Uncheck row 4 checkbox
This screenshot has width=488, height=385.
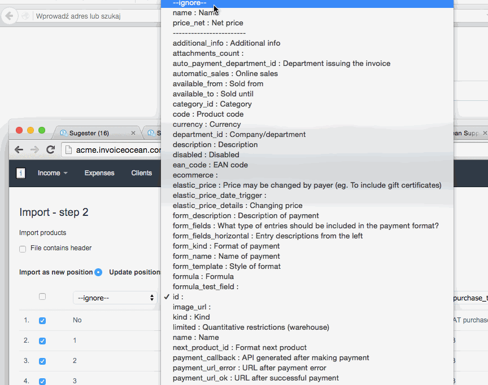tap(42, 381)
